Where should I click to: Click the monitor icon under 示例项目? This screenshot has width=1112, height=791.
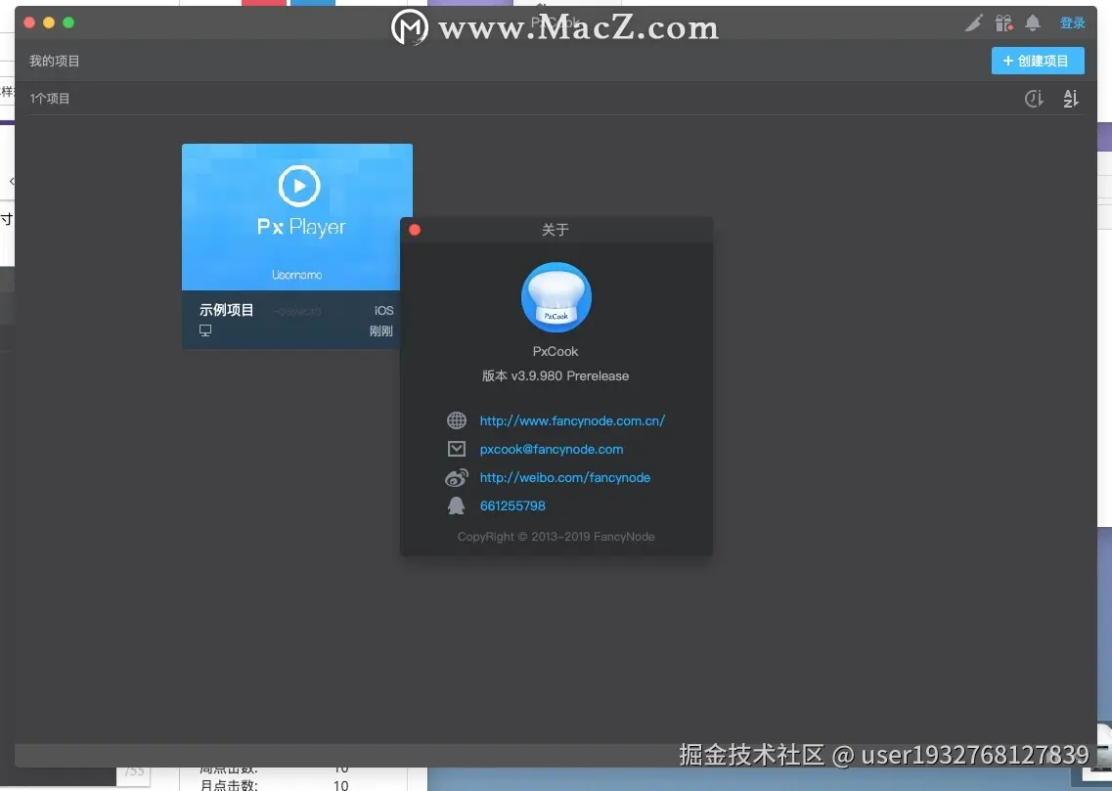(x=205, y=330)
